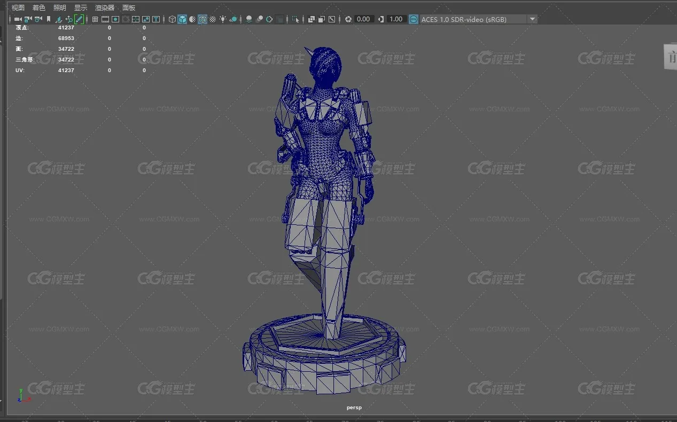Click the 边: HUD label

point(19,38)
